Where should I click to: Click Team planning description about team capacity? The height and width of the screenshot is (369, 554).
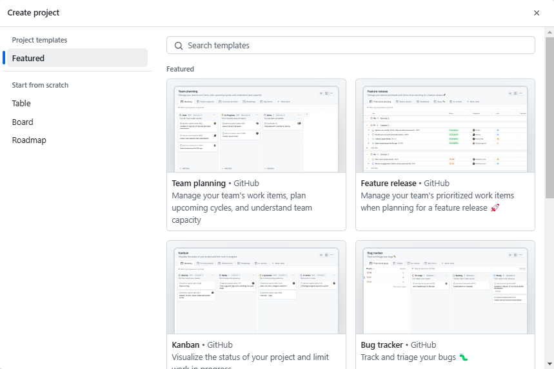(x=242, y=208)
